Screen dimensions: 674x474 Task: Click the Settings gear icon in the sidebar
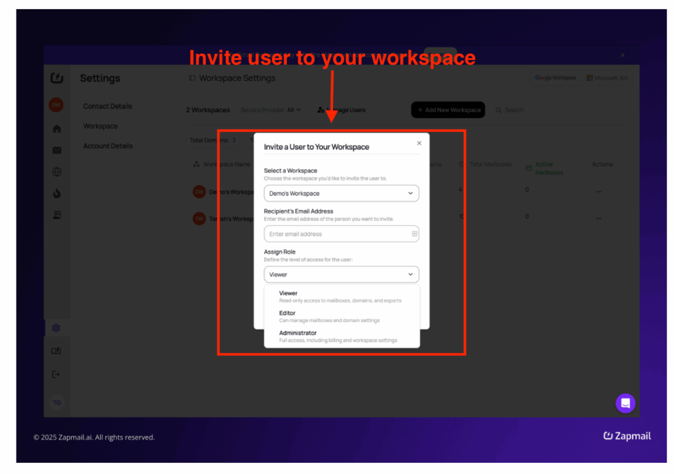(x=57, y=327)
